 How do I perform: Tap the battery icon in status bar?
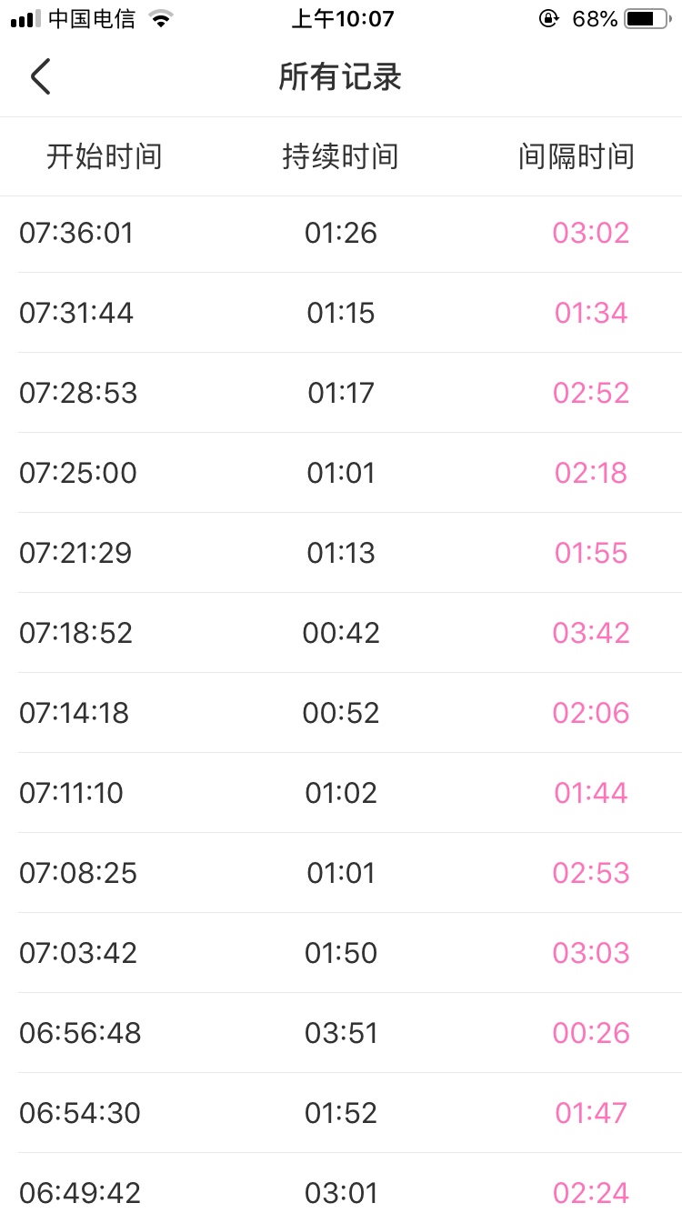pyautogui.click(x=647, y=19)
